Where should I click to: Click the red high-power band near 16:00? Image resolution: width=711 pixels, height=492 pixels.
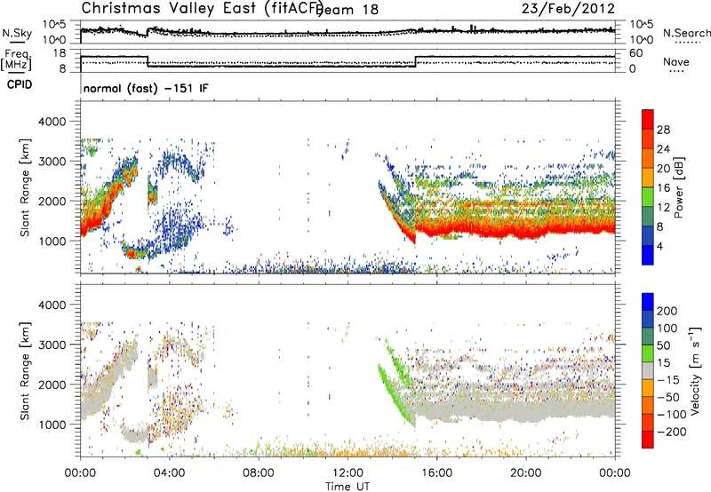[x=436, y=229]
